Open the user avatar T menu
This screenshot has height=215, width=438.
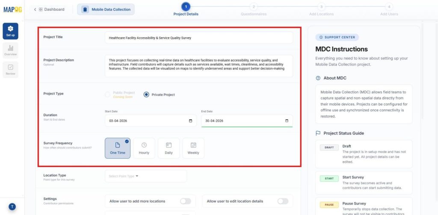click(12, 206)
